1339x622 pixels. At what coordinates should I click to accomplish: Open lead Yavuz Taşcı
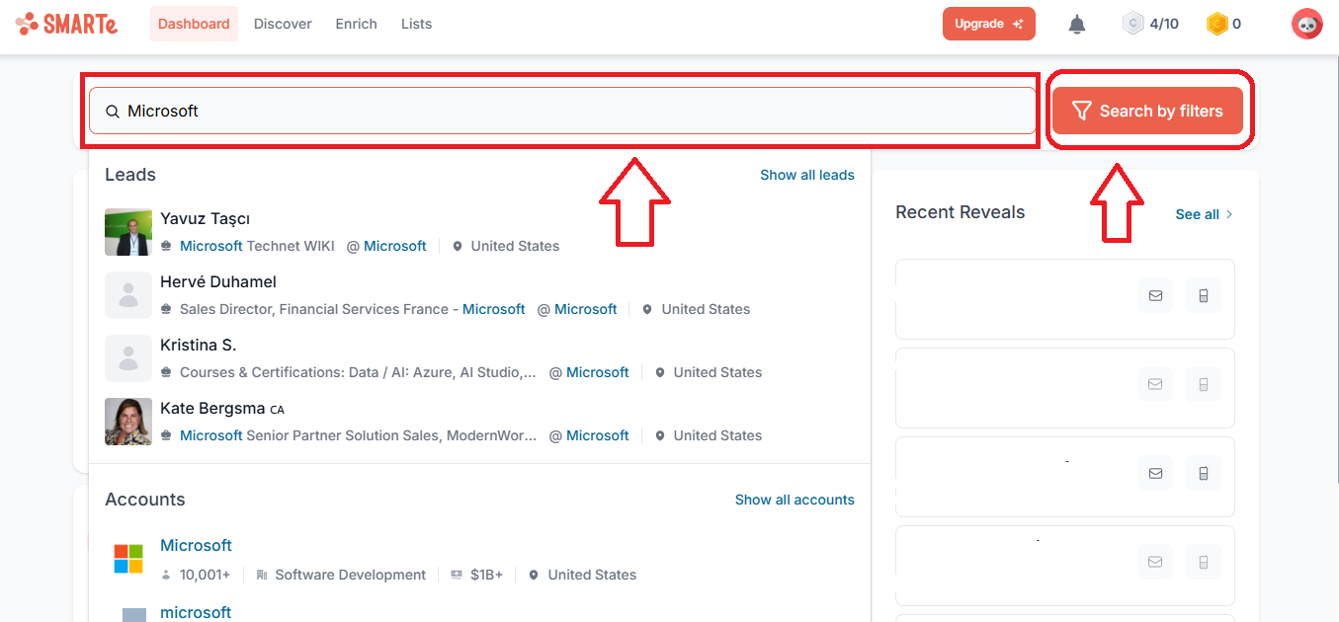click(x=205, y=219)
